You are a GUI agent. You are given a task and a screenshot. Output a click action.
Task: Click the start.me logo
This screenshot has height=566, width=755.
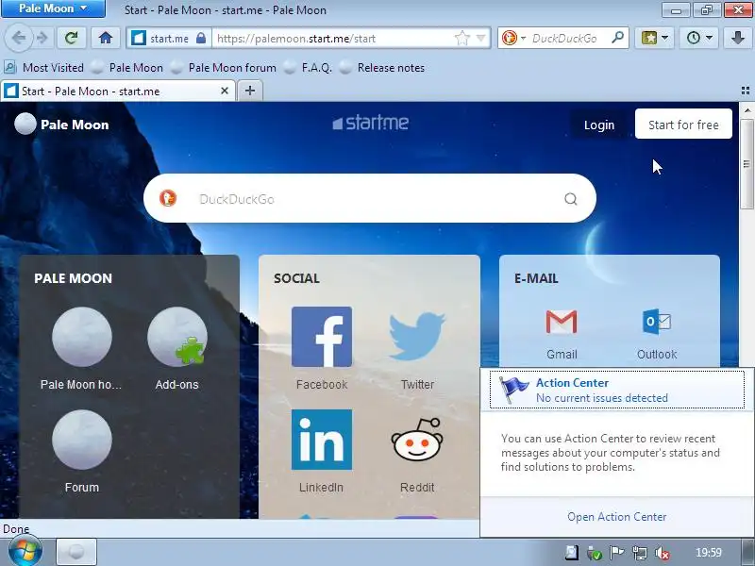(370, 123)
